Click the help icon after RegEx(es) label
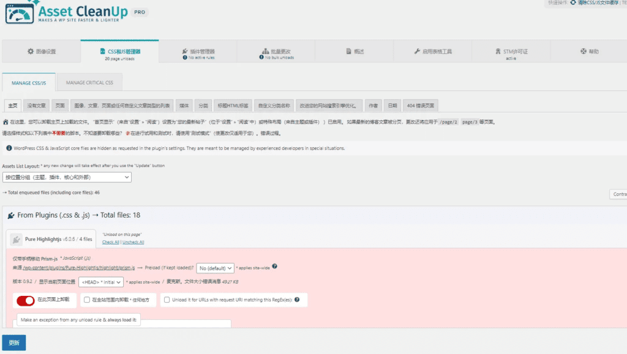 click(x=297, y=300)
